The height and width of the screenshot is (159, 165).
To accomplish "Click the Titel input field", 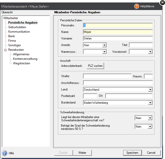I will coord(141,45).
